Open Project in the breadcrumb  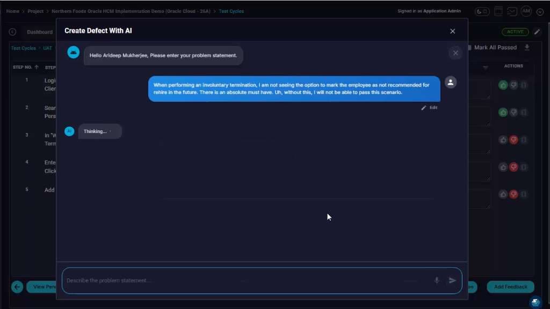pyautogui.click(x=35, y=11)
